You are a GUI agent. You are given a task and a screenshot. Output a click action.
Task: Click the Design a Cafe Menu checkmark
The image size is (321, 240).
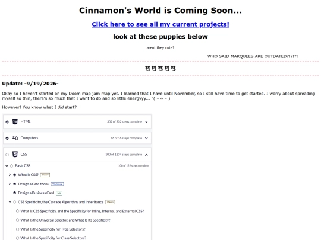click(14, 184)
